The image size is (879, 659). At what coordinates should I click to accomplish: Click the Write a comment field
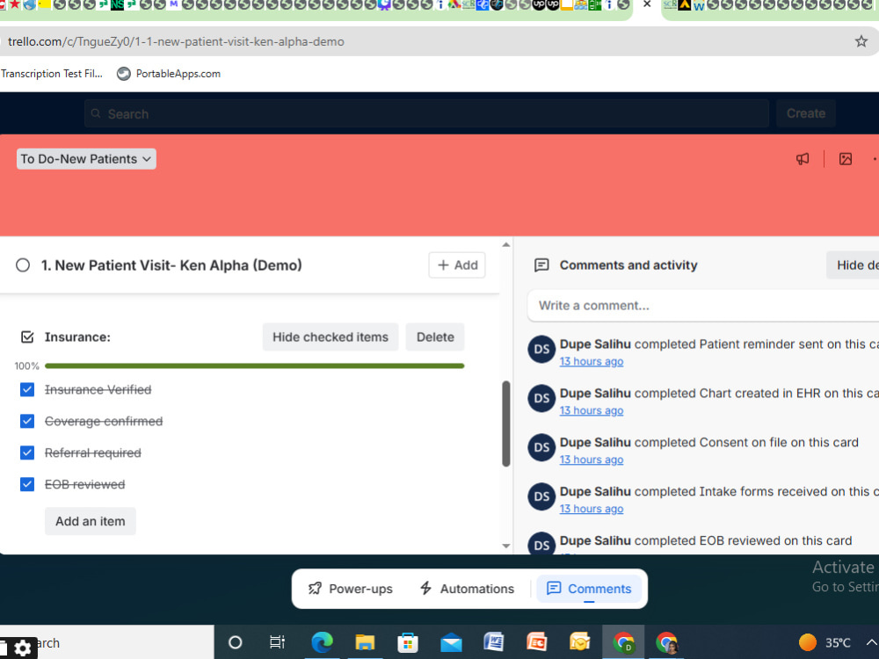click(x=703, y=306)
